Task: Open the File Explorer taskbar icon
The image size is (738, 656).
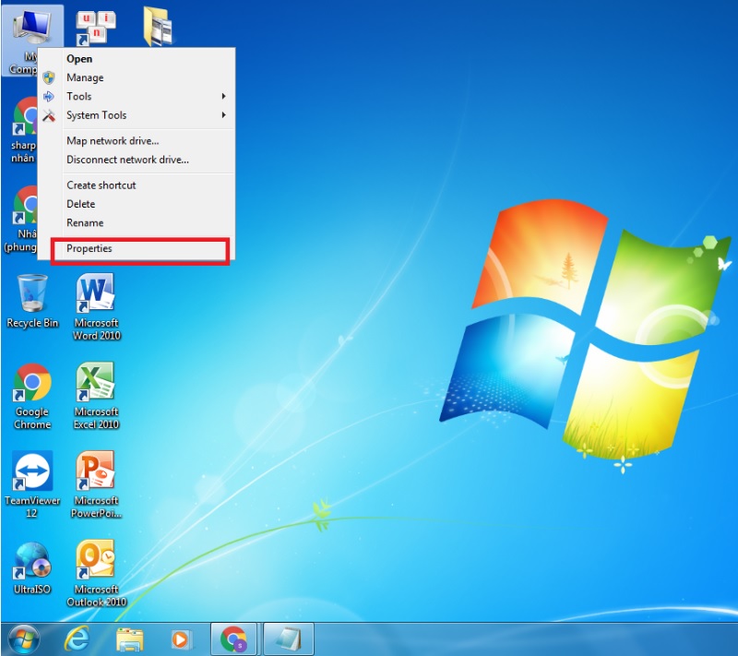Action: [130, 638]
